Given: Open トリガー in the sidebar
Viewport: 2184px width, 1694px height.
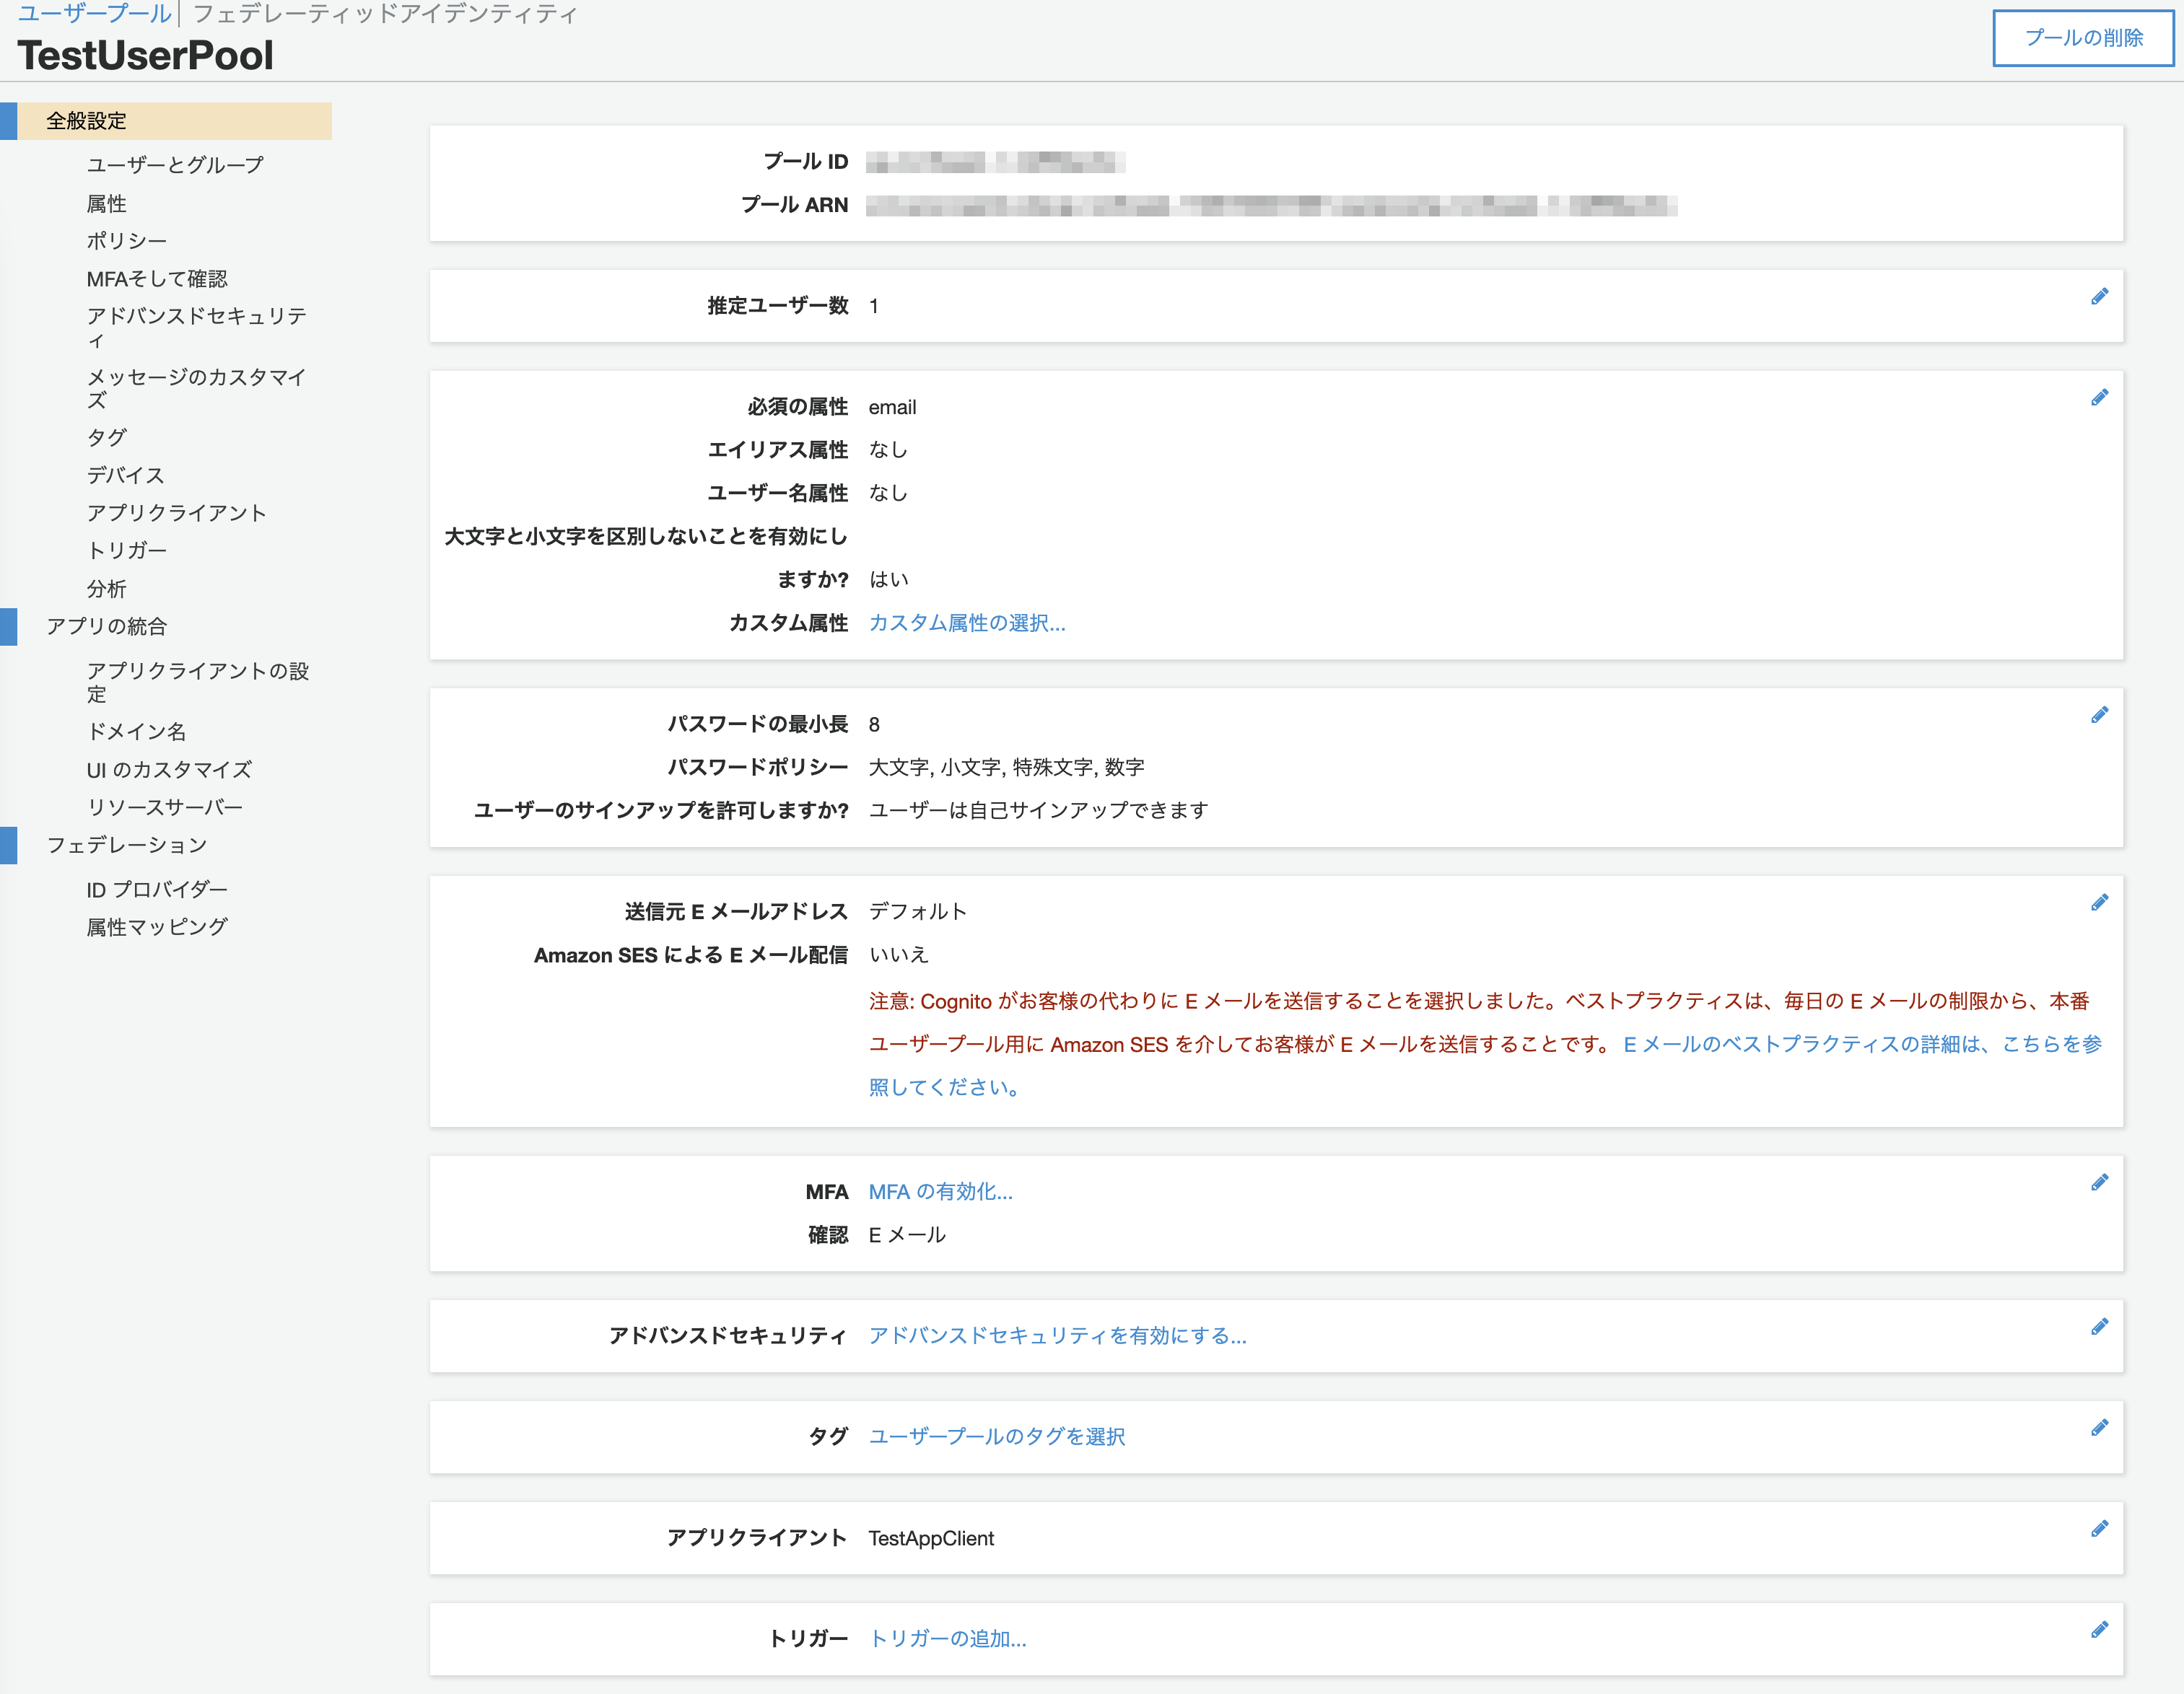Looking at the screenshot, I should point(126,550).
